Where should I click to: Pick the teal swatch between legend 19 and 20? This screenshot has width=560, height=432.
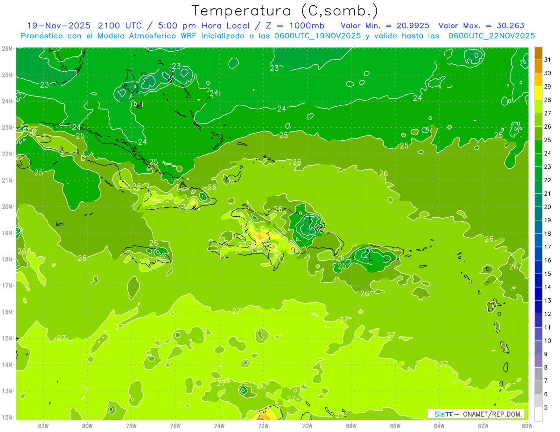(x=538, y=213)
